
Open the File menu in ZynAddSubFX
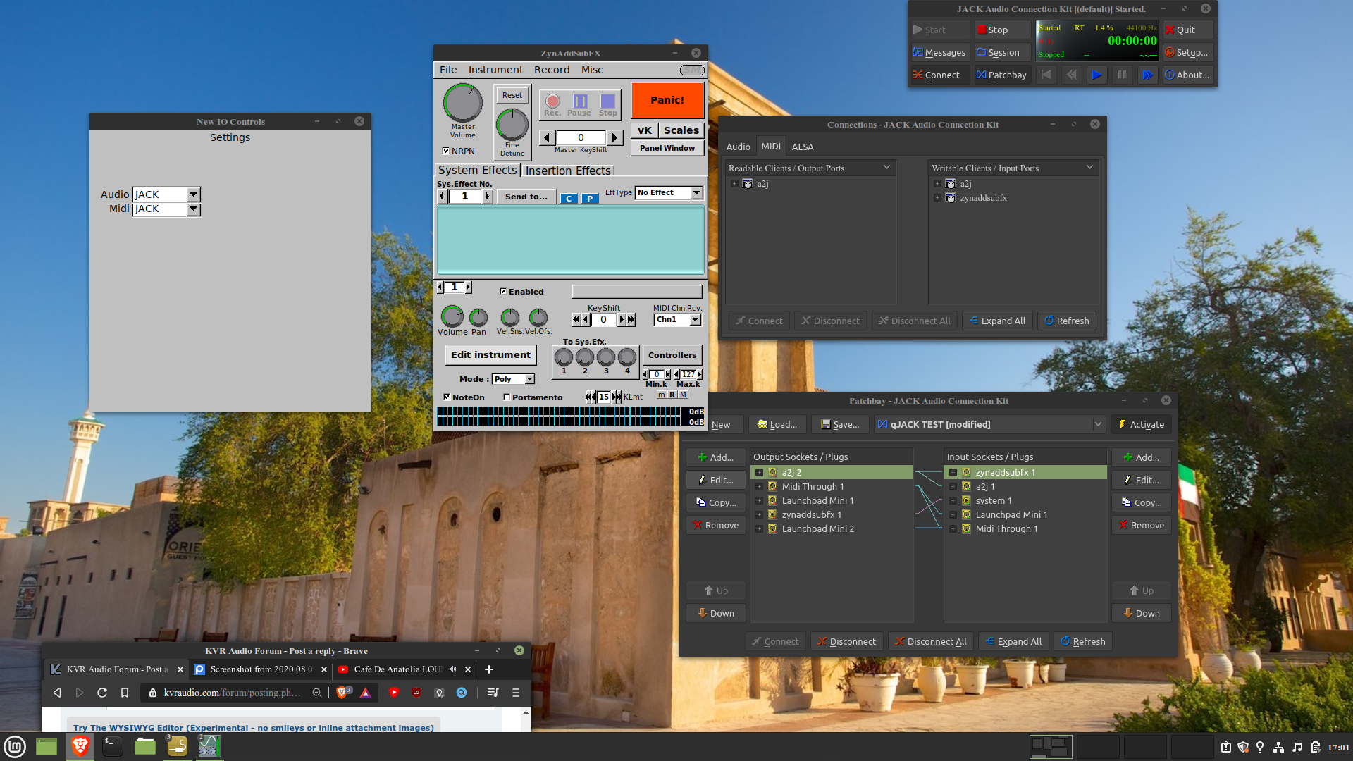[x=448, y=70]
